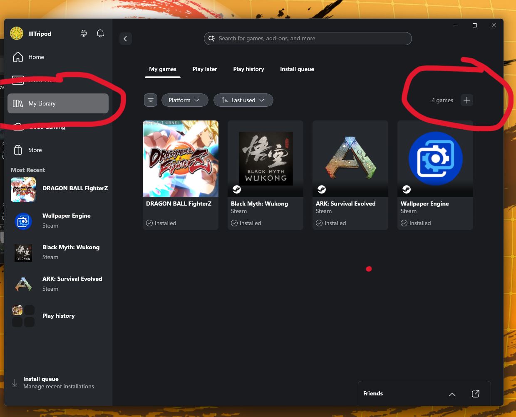
Task: Switch to Play history tab
Action: pyautogui.click(x=249, y=69)
